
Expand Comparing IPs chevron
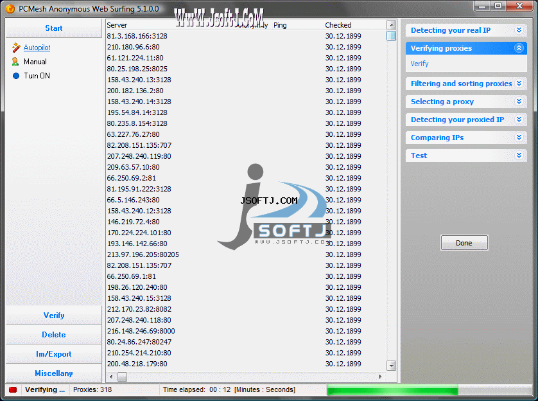click(x=519, y=138)
